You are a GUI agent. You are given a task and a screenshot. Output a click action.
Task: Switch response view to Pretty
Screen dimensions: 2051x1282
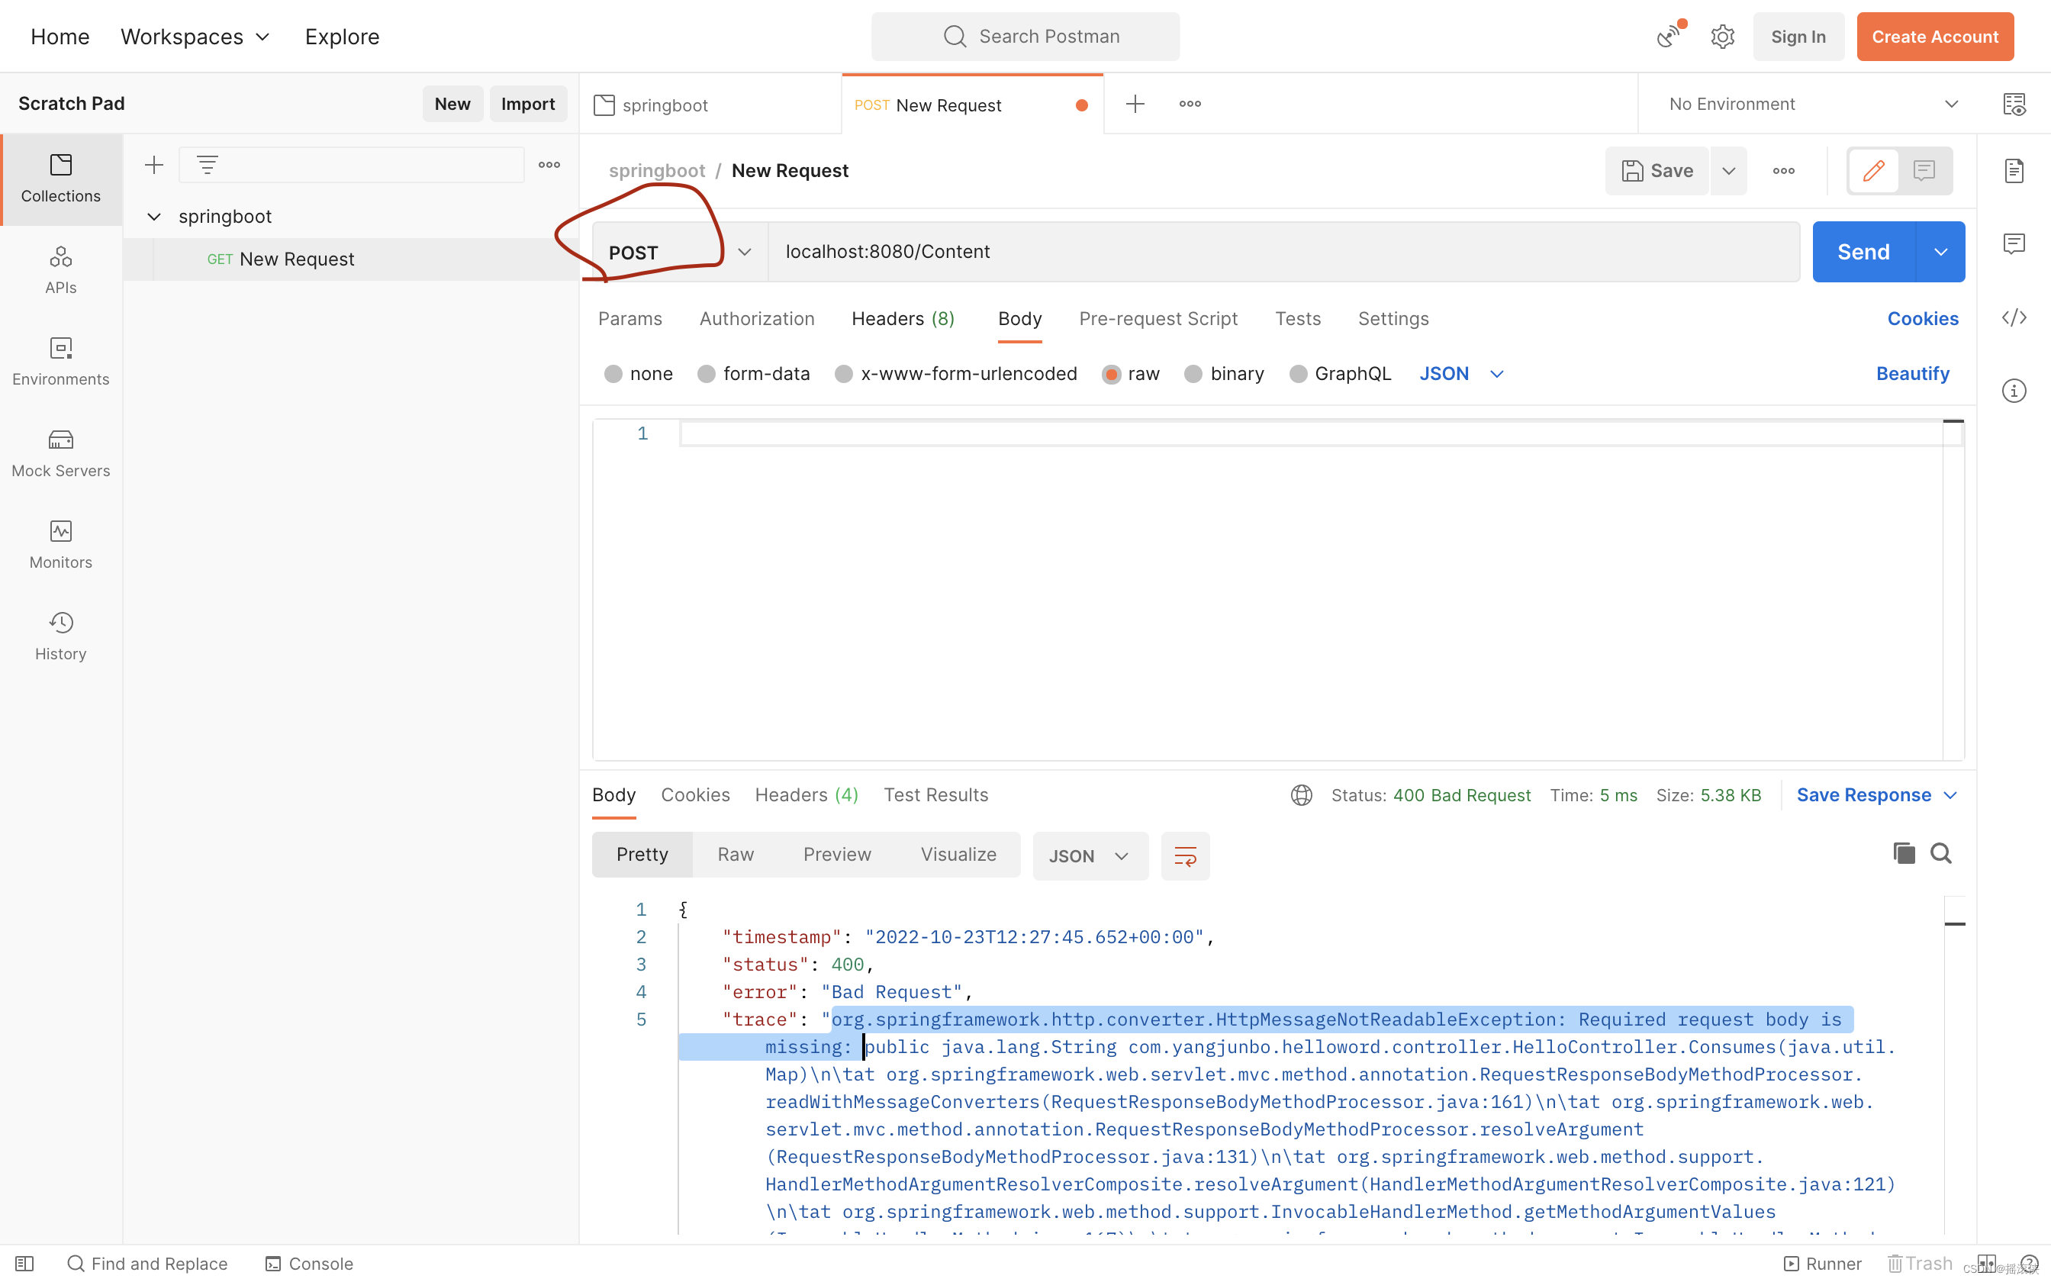point(642,855)
